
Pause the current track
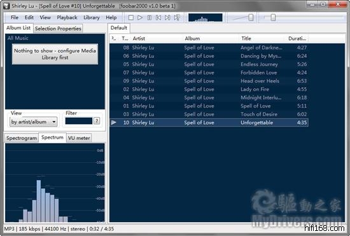click(150, 18)
